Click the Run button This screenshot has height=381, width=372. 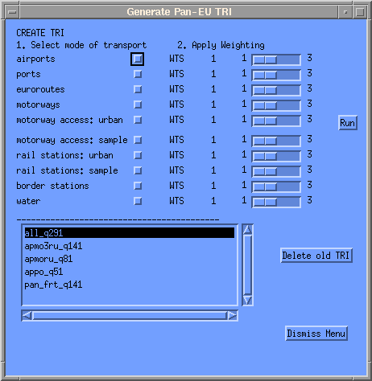click(x=348, y=123)
